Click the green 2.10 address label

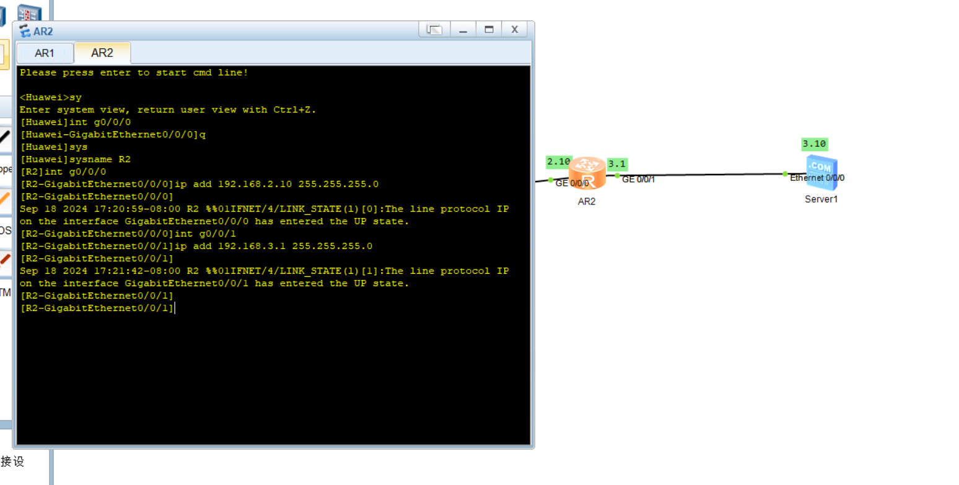click(558, 162)
